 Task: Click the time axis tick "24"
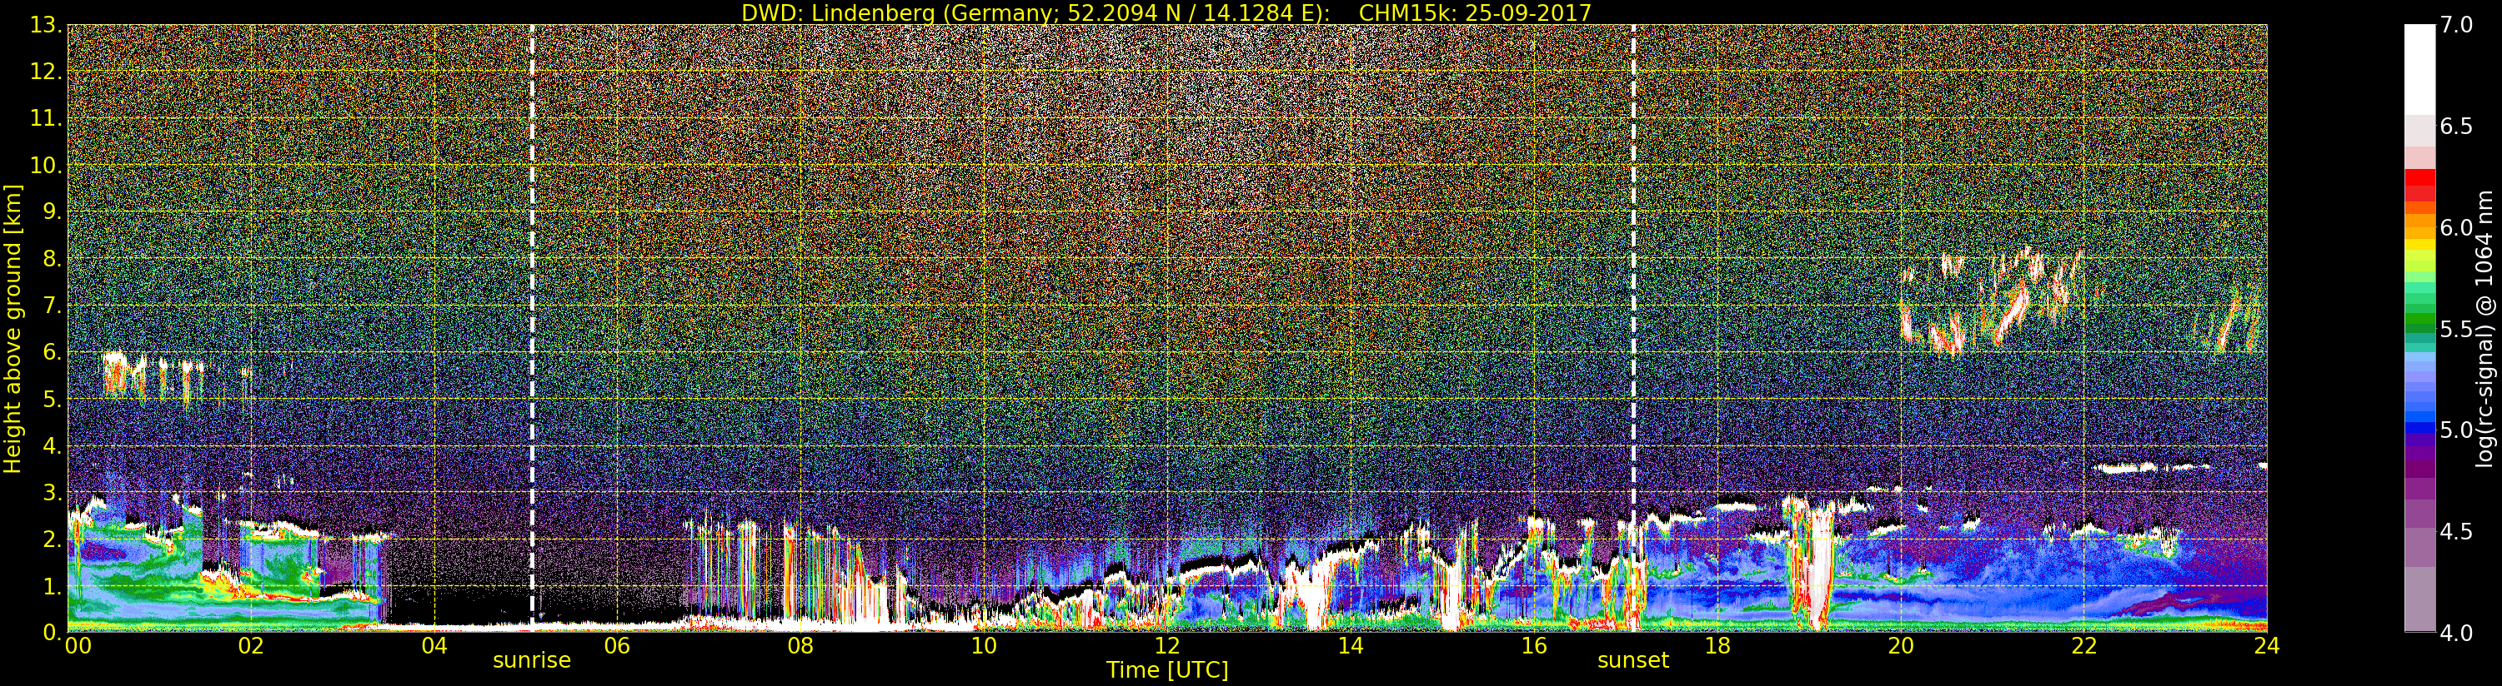coord(2267,646)
